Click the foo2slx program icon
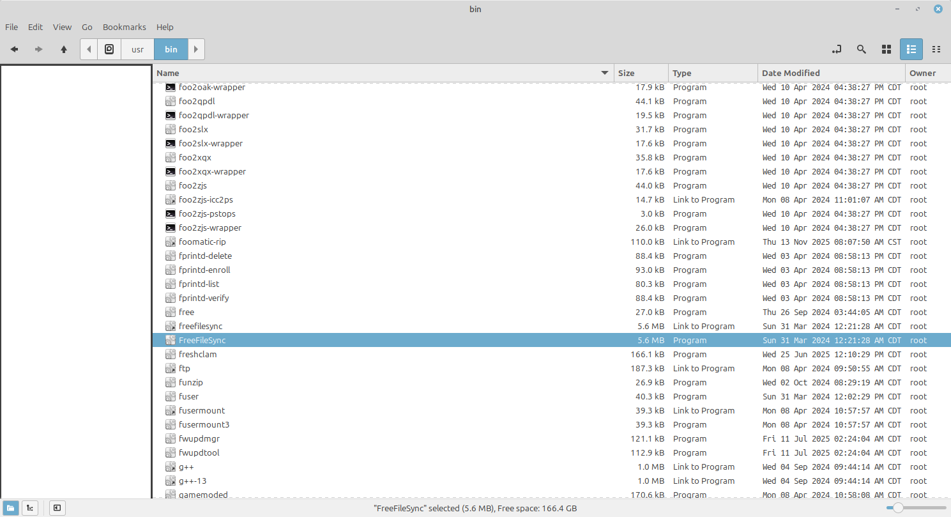 tap(171, 129)
